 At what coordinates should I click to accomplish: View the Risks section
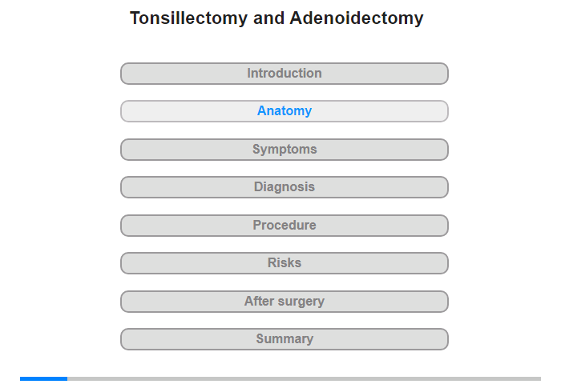pos(285,263)
